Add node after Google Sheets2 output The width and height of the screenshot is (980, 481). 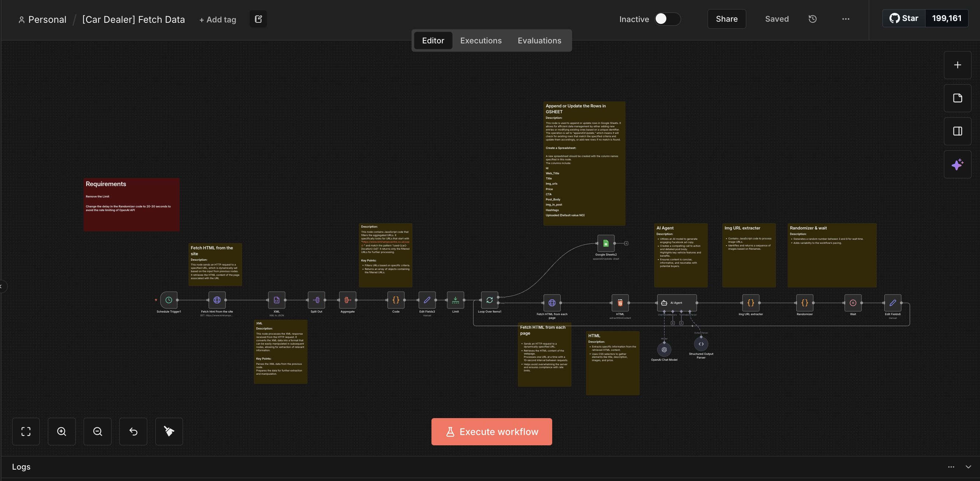pyautogui.click(x=626, y=243)
